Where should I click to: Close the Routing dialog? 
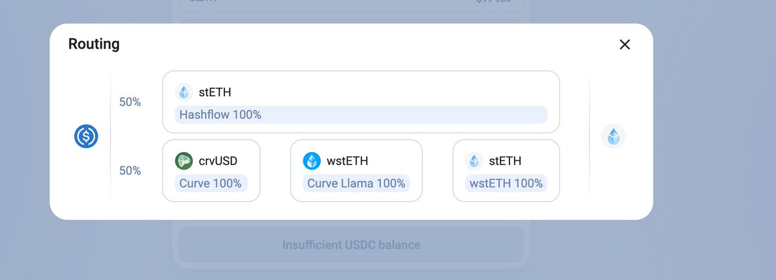pos(625,45)
